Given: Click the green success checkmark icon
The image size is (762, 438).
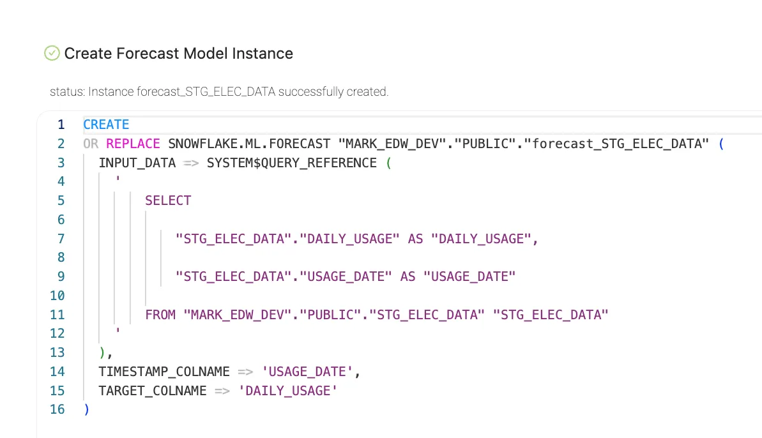Looking at the screenshot, I should (52, 53).
